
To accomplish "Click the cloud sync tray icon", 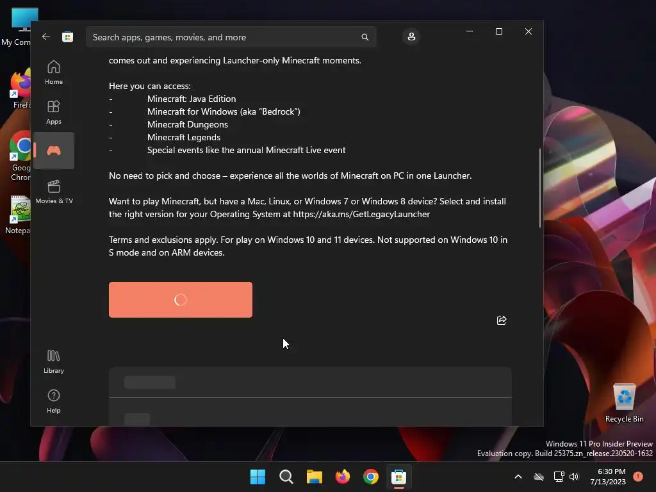I will [539, 477].
